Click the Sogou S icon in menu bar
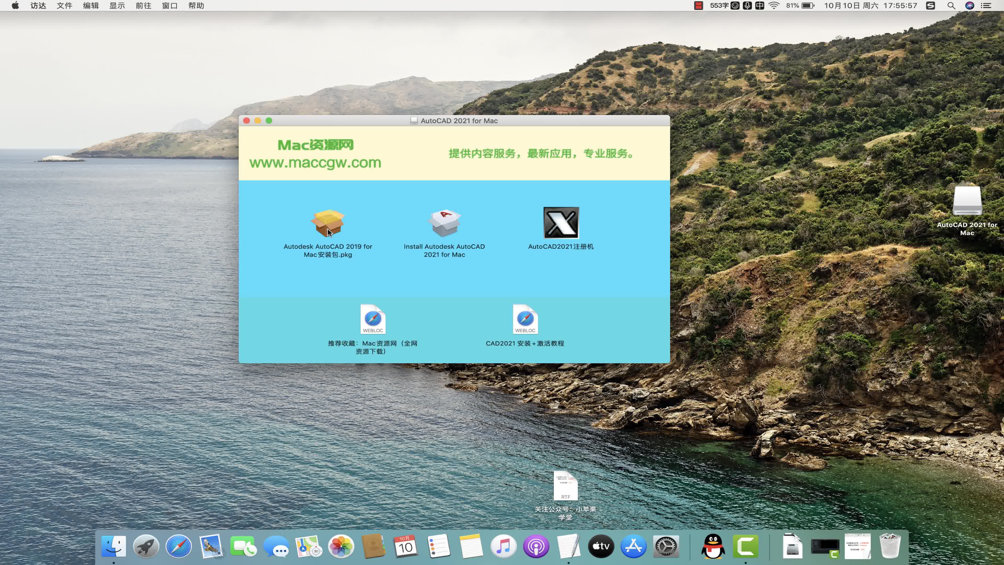This screenshot has width=1004, height=565. tap(930, 5)
